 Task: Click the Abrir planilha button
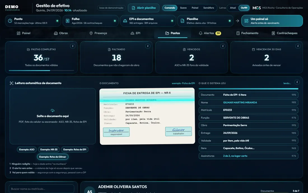click(144, 8)
